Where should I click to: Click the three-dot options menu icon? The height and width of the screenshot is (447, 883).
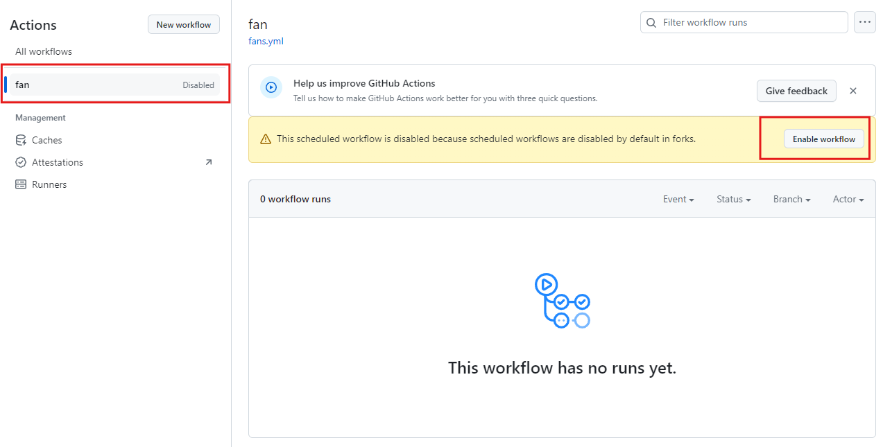[864, 22]
